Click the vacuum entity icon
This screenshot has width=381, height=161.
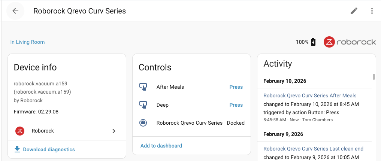click(x=143, y=123)
